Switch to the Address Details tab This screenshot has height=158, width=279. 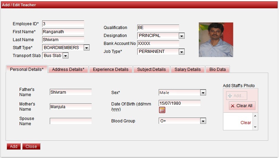(68, 69)
